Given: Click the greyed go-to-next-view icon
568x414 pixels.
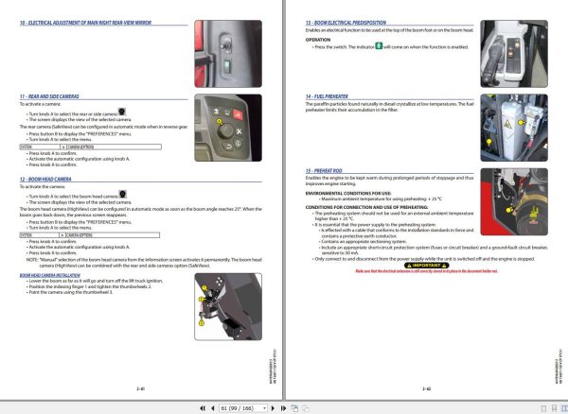Looking at the screenshot, I should (x=306, y=408).
